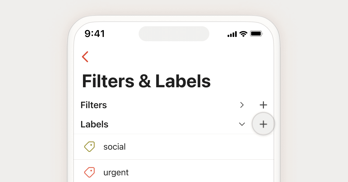The width and height of the screenshot is (348, 182).
Task: Open the Filters list via its chevron
Action: pyautogui.click(x=242, y=105)
